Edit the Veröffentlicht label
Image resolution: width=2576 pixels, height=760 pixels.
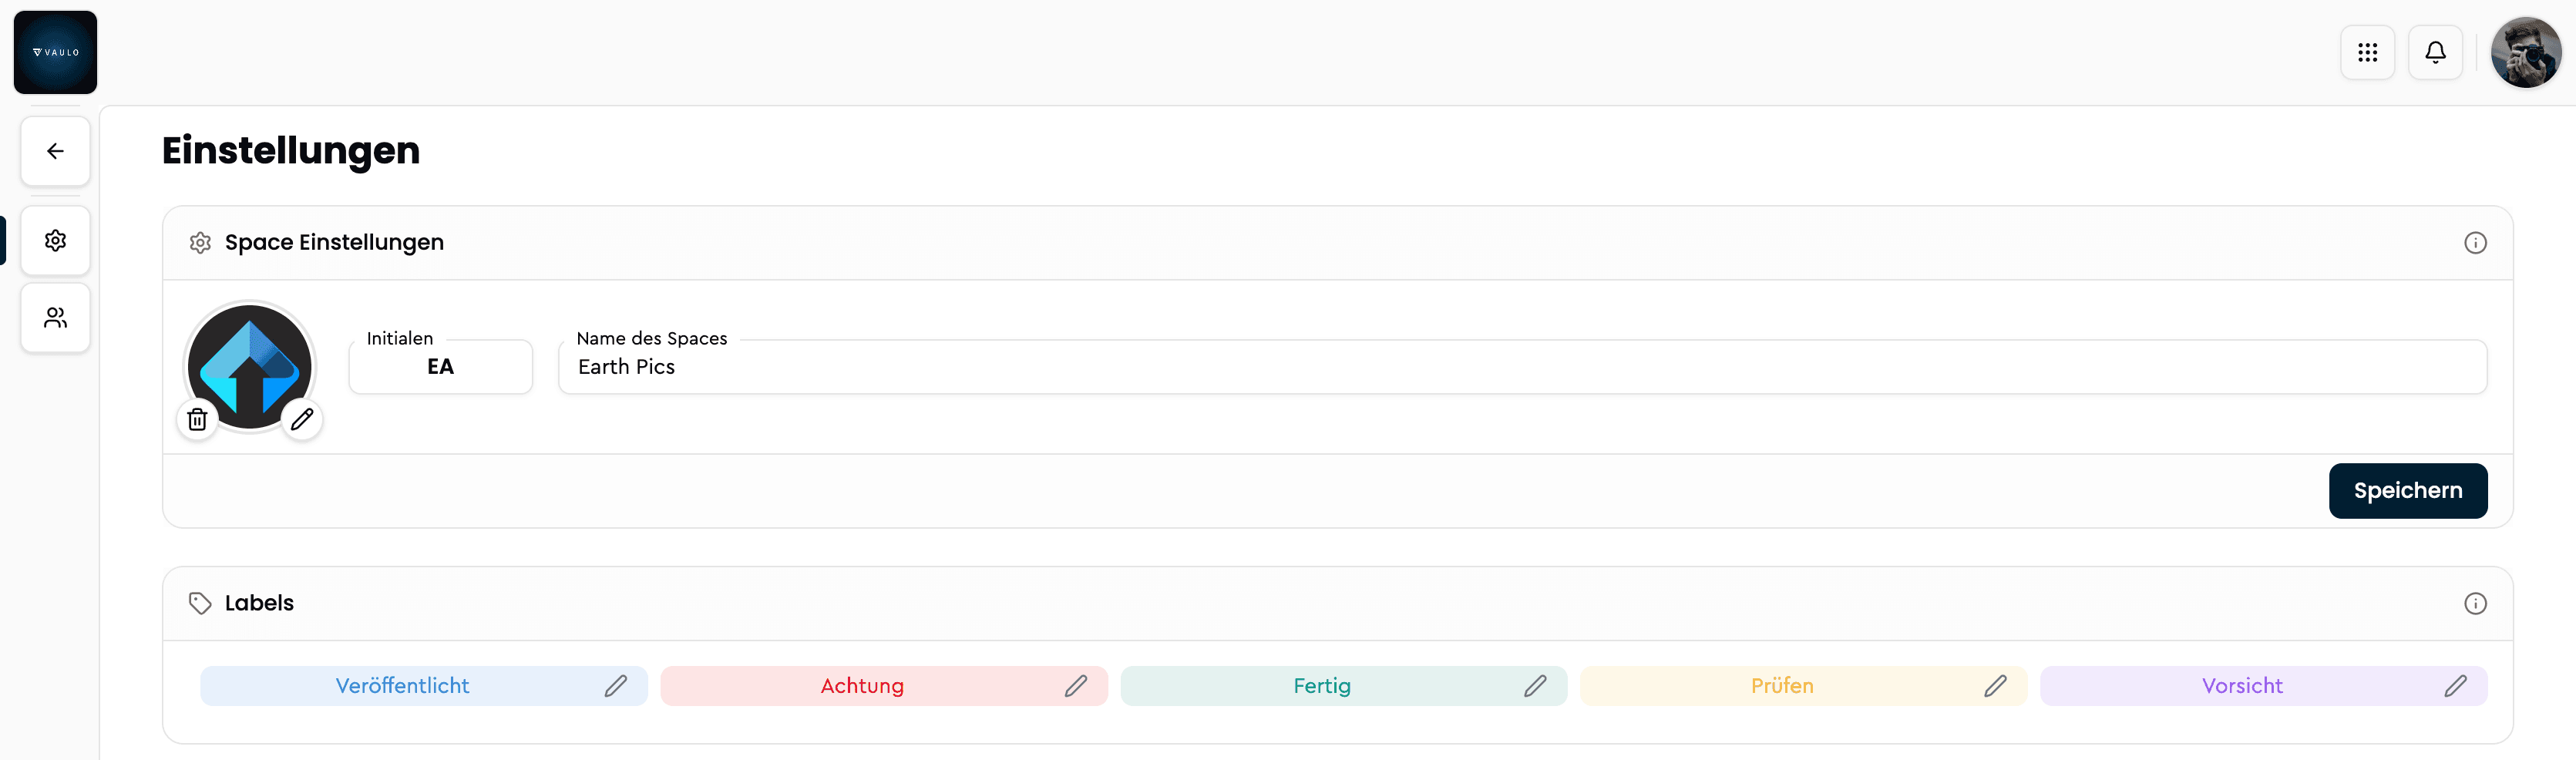pyautogui.click(x=616, y=686)
